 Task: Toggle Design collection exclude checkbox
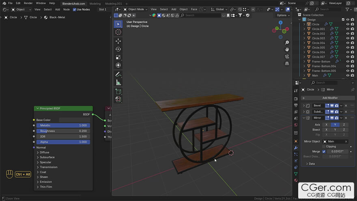coord(343,19)
